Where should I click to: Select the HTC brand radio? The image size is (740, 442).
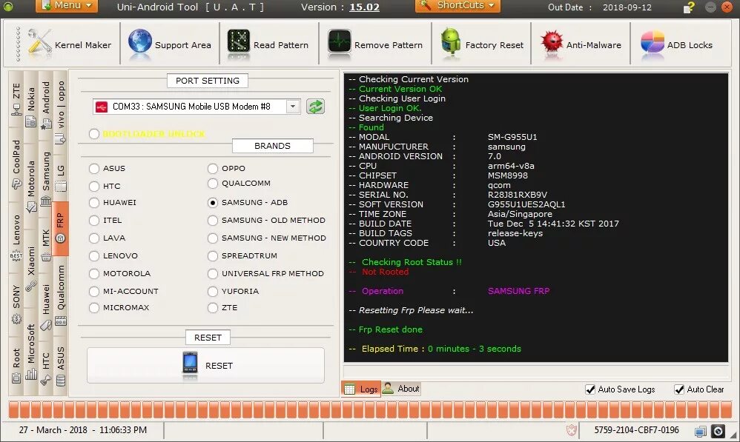[94, 186]
